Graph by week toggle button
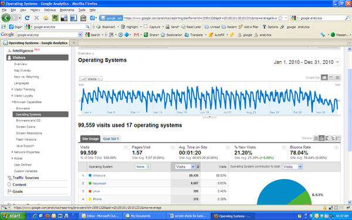The height and width of the screenshot is (220, 352). click(331, 77)
